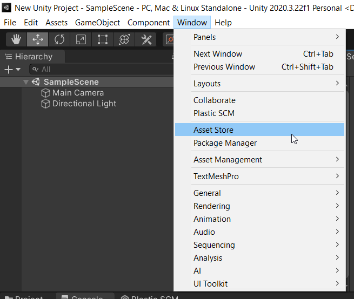
Task: Switch to the Console tab
Action: coord(85,296)
